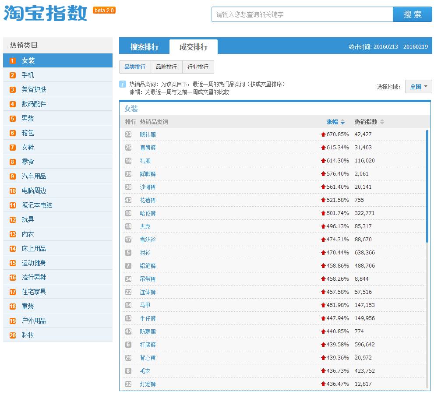
Task: Open the 吊带裙 link
Action: tap(148, 279)
